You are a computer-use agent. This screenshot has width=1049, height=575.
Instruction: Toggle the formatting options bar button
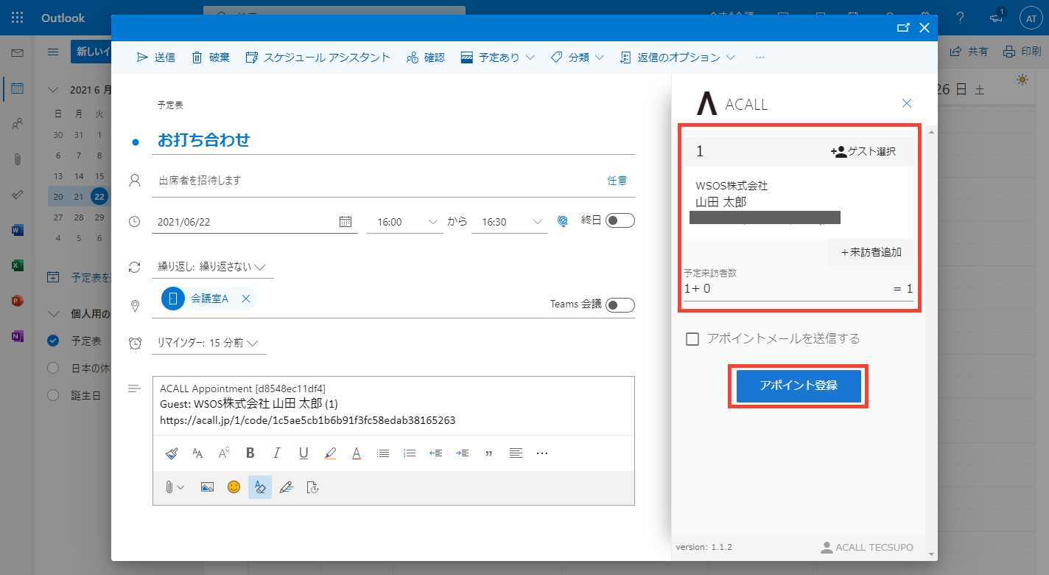click(260, 487)
